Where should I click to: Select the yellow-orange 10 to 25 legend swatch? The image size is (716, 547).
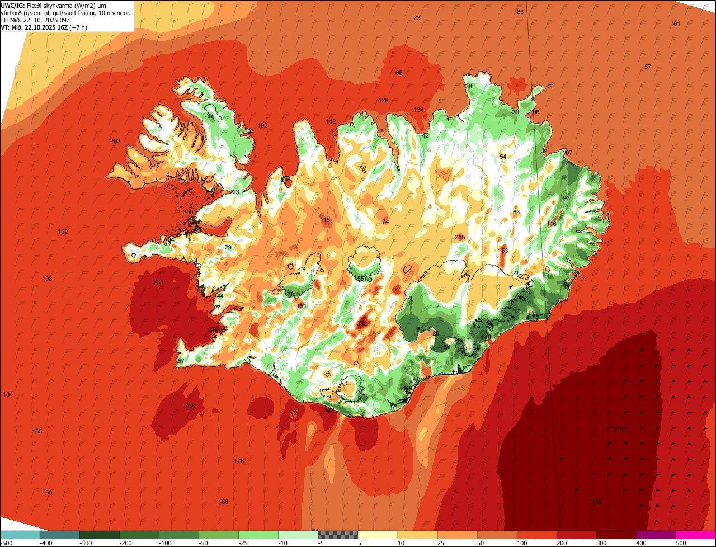pyautogui.click(x=417, y=535)
